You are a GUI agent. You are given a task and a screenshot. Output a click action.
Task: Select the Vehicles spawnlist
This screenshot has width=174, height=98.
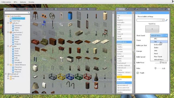click(x=17, y=28)
